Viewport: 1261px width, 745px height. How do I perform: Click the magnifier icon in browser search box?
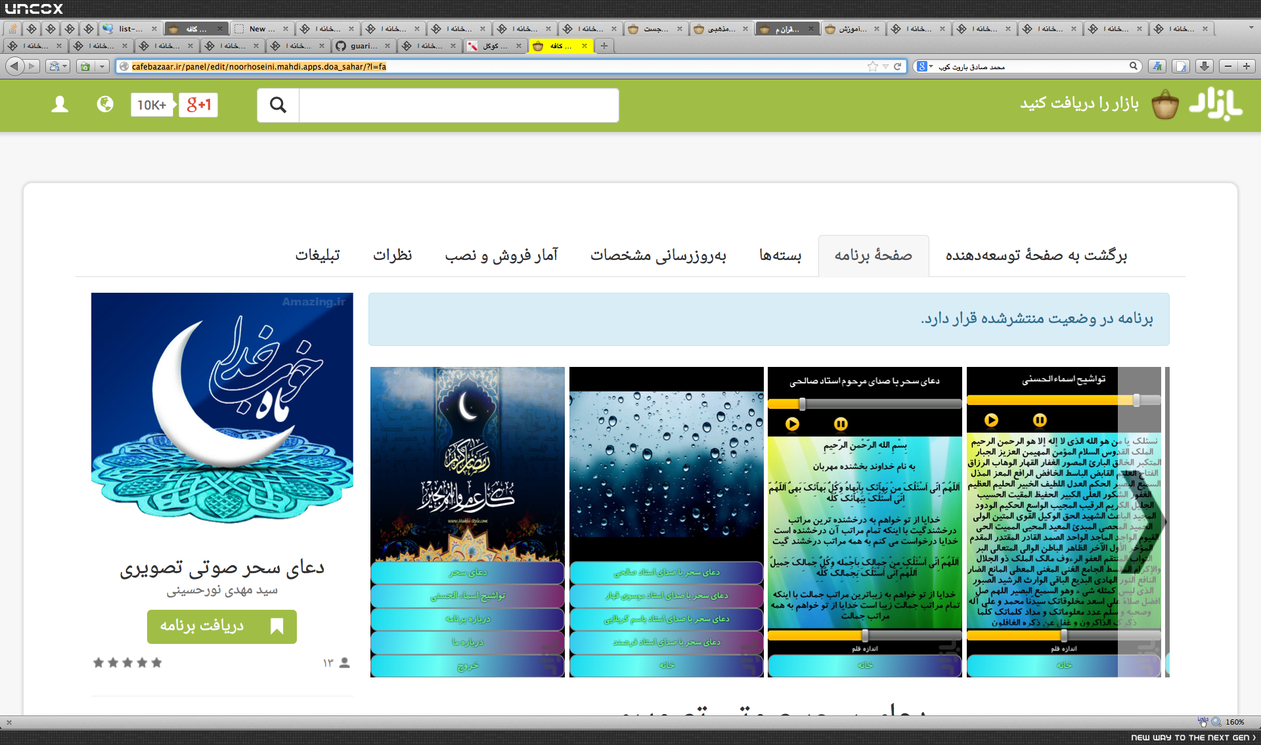click(x=1133, y=66)
